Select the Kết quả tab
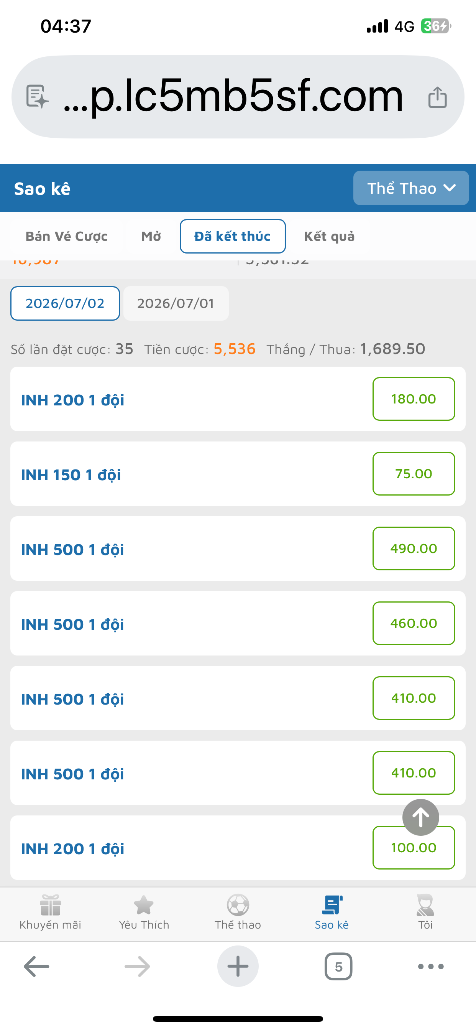 click(329, 236)
